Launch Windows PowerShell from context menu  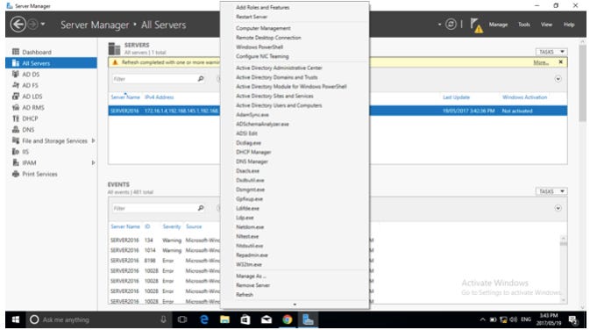(259, 47)
